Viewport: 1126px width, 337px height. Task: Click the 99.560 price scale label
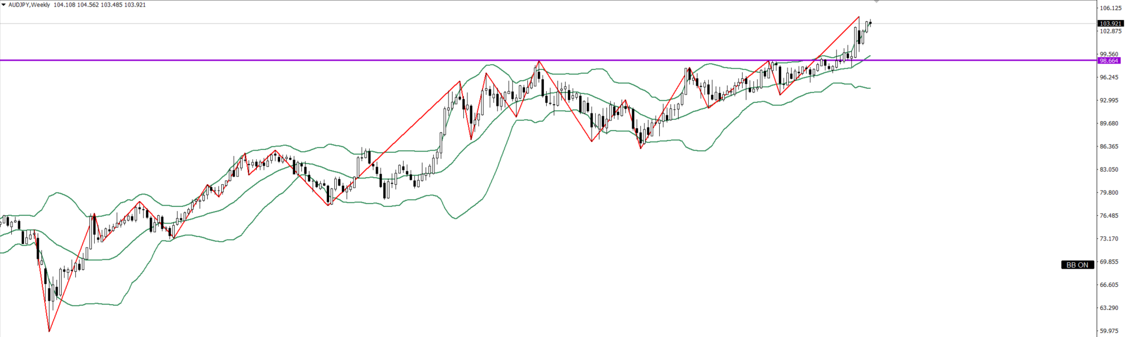coord(1110,54)
